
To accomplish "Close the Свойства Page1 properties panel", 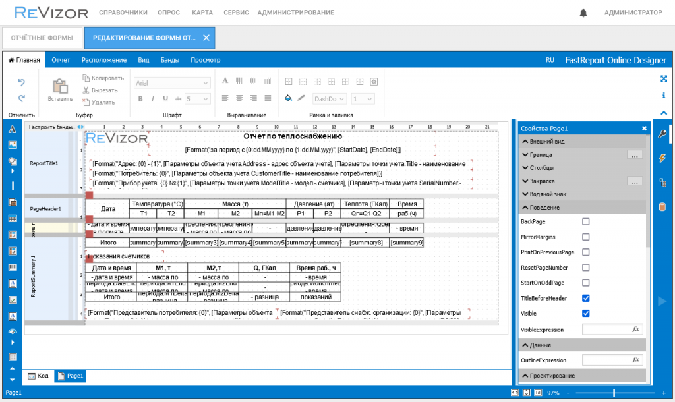I will click(x=644, y=129).
